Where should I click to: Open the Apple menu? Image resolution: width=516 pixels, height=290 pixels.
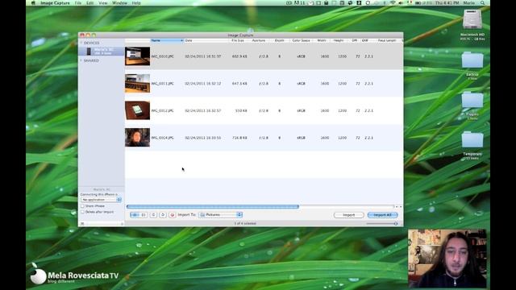tap(33, 3)
